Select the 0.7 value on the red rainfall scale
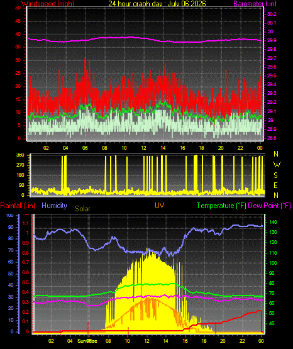The width and height of the screenshot is (293, 349). click(26, 262)
